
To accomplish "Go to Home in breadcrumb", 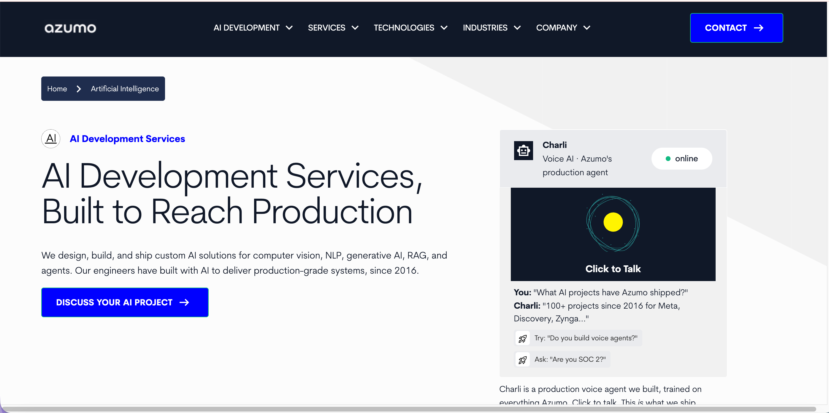I will pos(57,89).
